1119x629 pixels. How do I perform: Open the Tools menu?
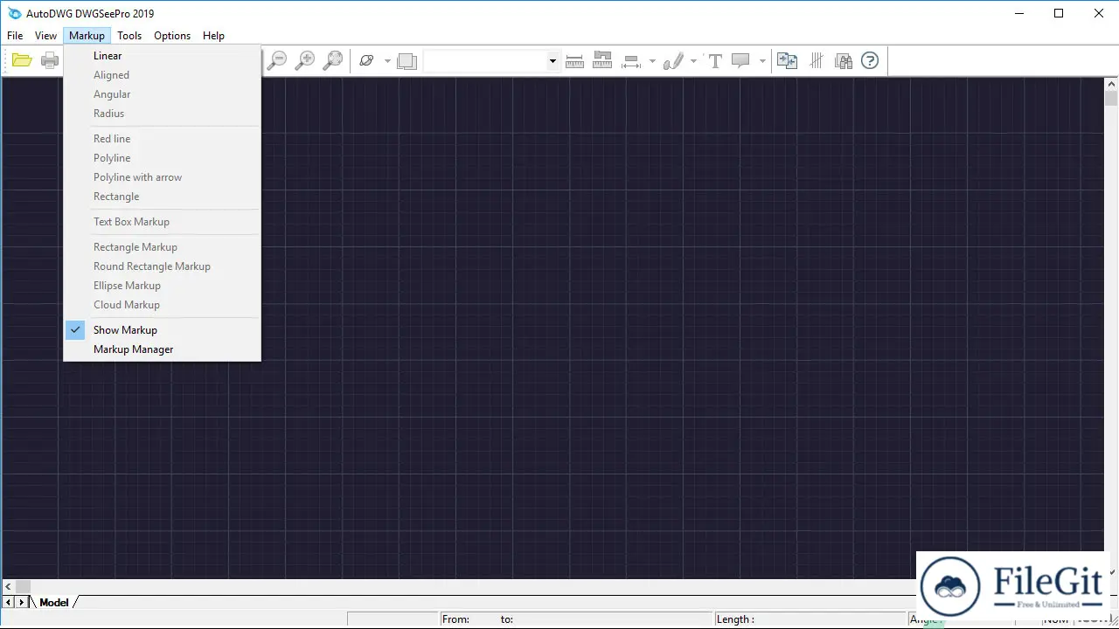tap(129, 36)
